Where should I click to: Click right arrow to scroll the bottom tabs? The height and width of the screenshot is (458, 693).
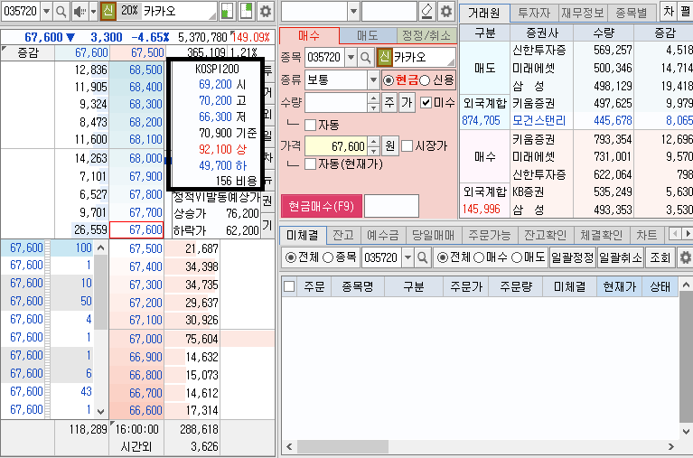coord(687,234)
